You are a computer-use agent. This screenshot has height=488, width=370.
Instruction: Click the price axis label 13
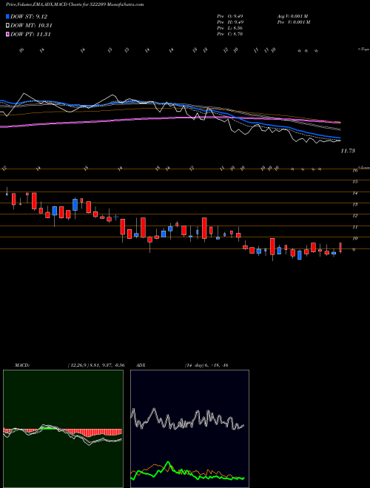click(354, 205)
